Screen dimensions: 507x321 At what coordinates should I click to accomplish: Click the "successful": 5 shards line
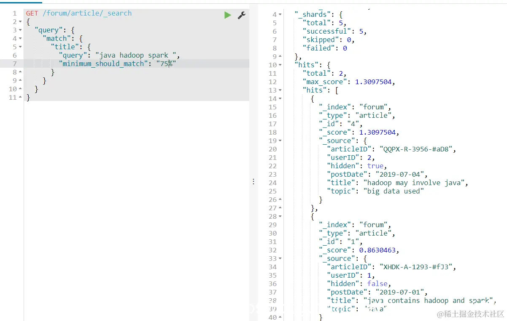pyautogui.click(x=334, y=31)
